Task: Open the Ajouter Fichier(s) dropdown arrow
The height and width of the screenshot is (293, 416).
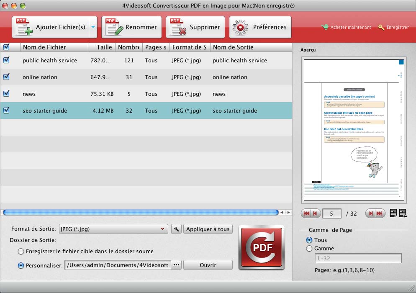Action: 93,27
